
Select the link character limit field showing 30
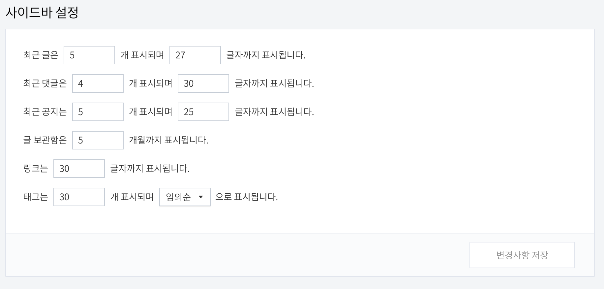(79, 168)
